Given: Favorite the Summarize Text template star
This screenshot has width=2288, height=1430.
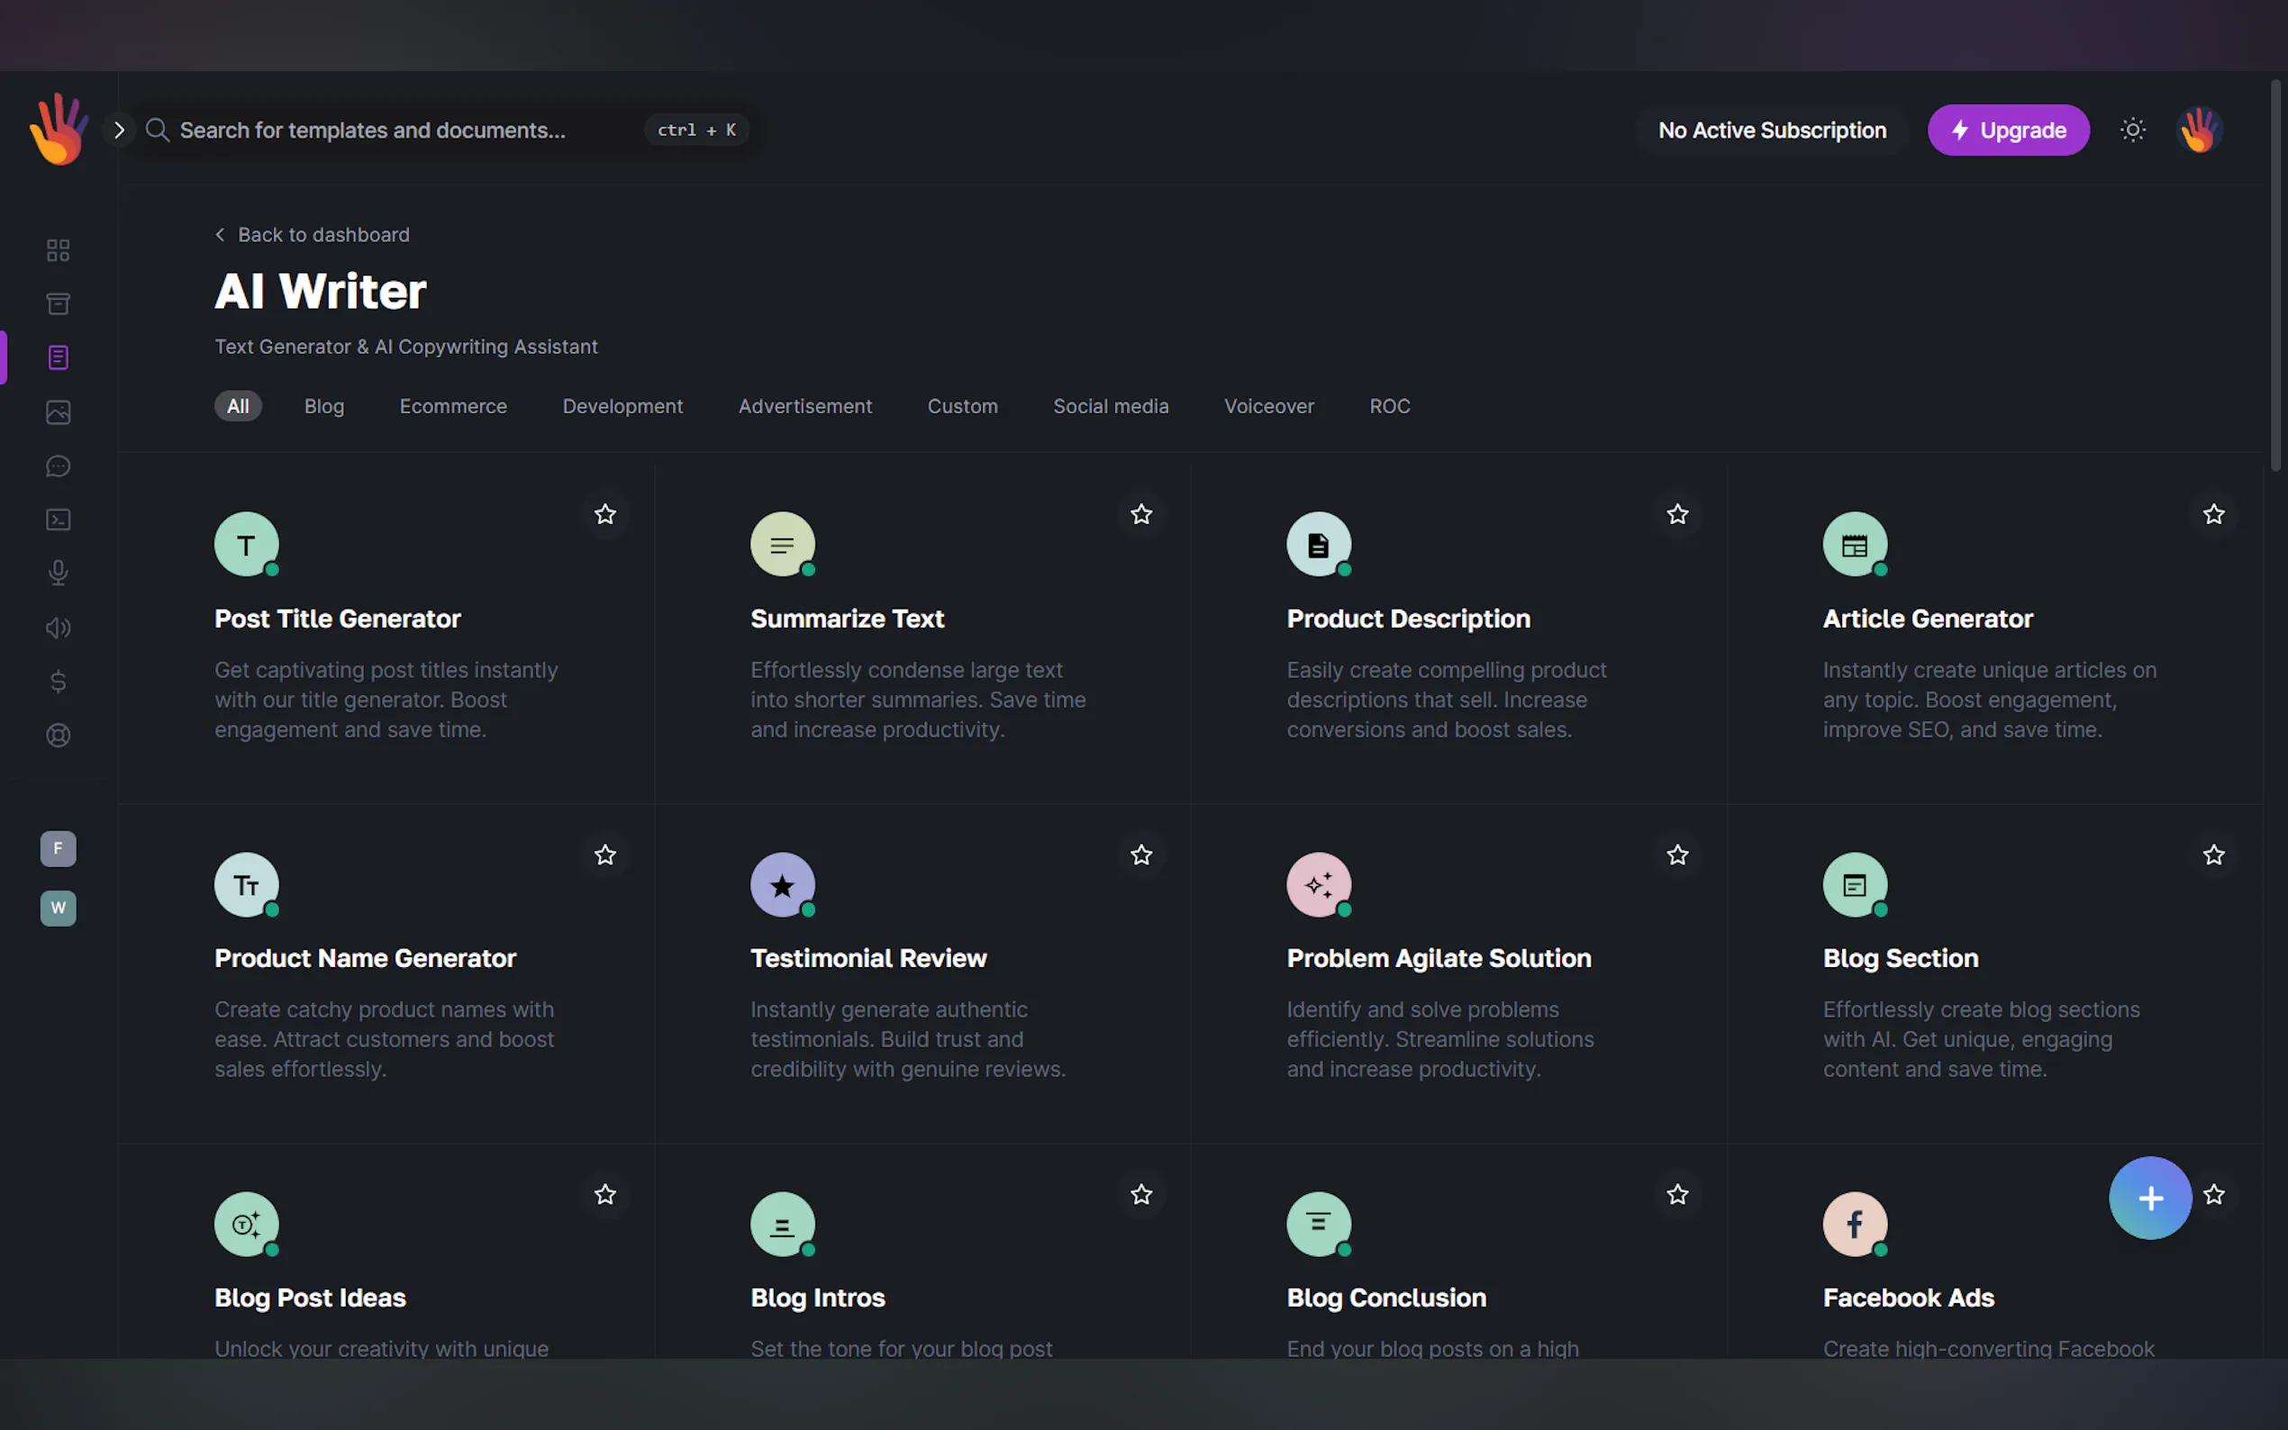Looking at the screenshot, I should (1141, 514).
